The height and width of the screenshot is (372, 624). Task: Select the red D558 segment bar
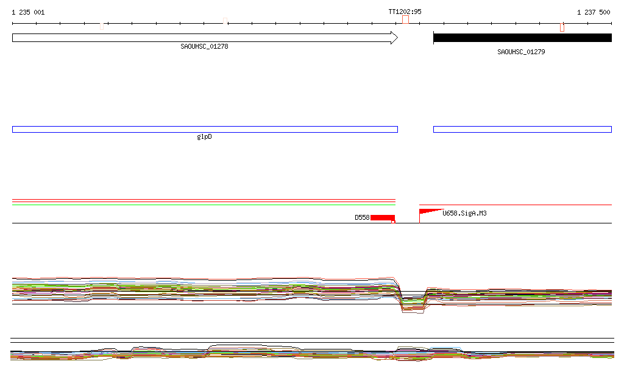[382, 217]
